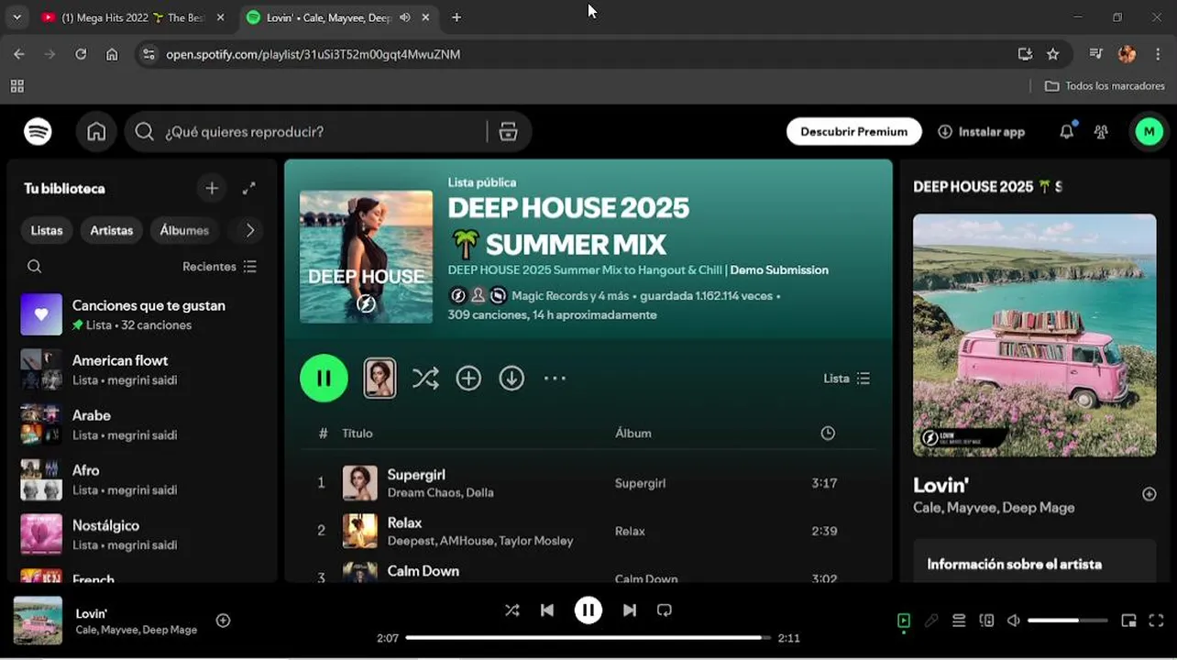Search within Tu biblioteca magnifier
The image size is (1177, 660).
point(34,267)
